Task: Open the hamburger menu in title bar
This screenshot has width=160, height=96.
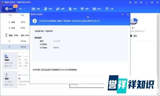Action: (x=141, y=2)
